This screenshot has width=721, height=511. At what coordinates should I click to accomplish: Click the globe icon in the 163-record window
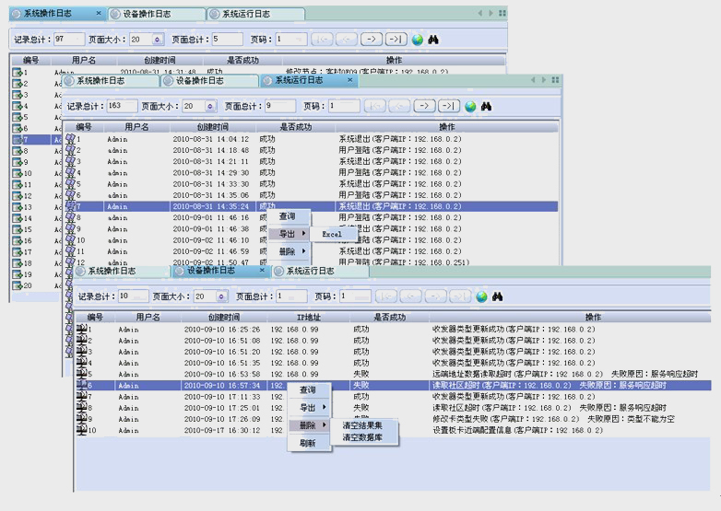(x=470, y=106)
